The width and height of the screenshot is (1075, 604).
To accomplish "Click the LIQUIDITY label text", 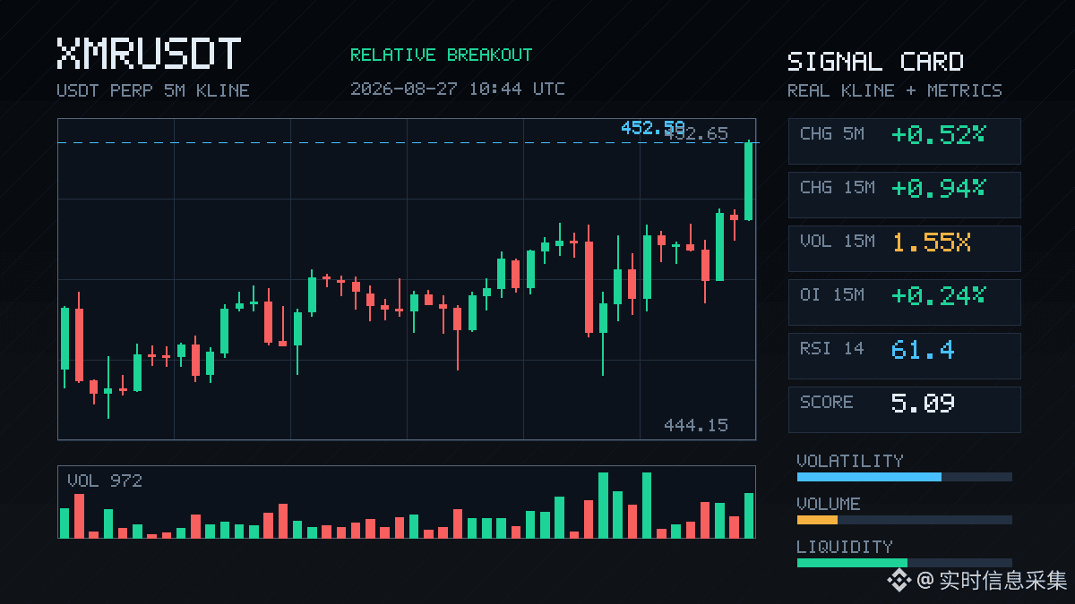I will [845, 547].
